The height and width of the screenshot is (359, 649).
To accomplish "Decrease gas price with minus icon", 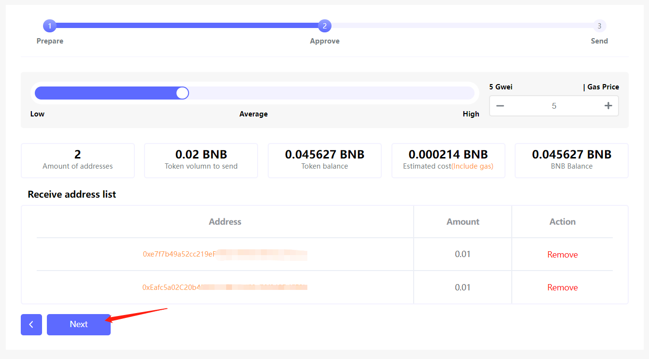I will [500, 106].
